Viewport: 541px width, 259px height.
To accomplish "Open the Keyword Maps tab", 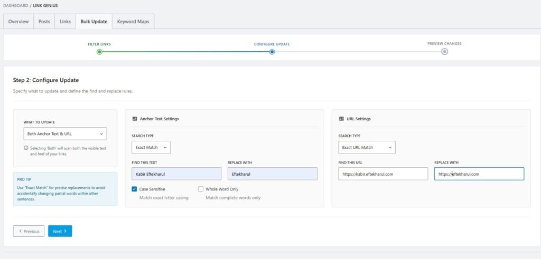I will 133,22.
